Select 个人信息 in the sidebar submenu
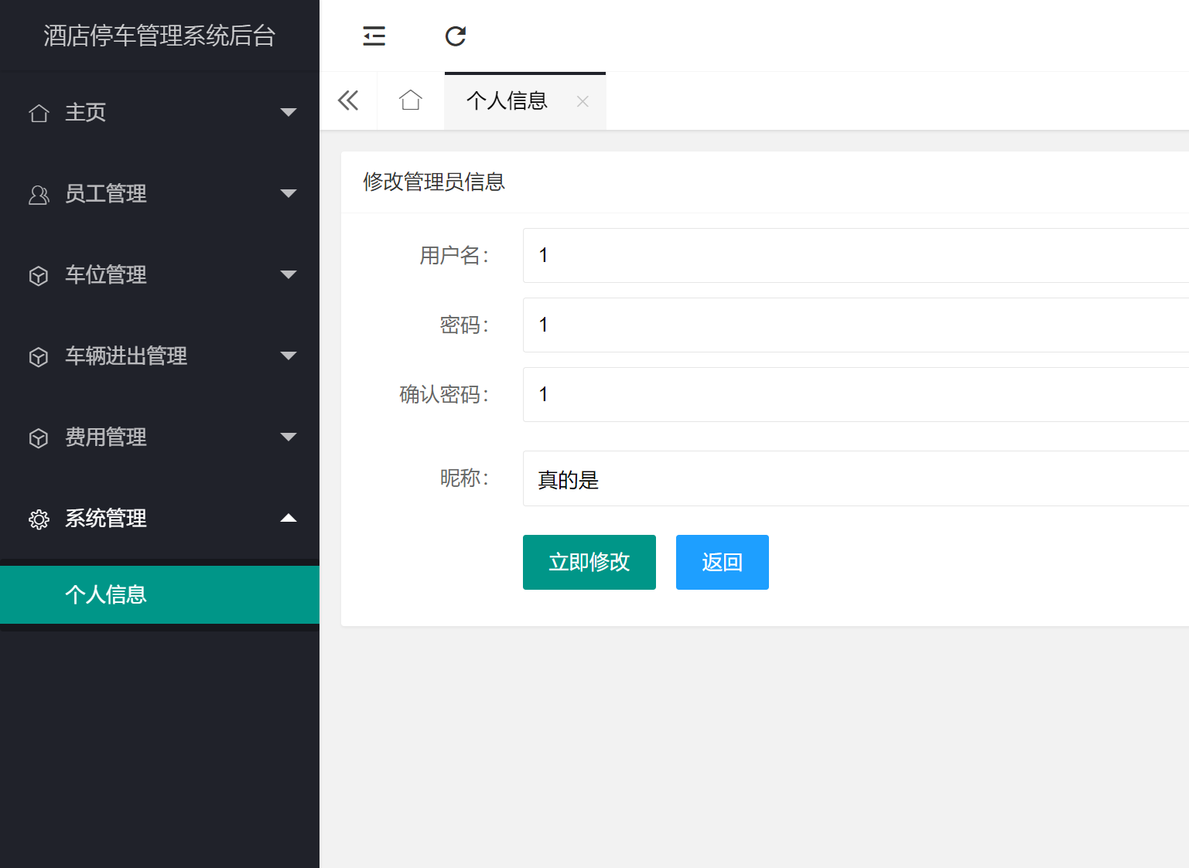Image resolution: width=1189 pixels, height=868 pixels. point(159,594)
